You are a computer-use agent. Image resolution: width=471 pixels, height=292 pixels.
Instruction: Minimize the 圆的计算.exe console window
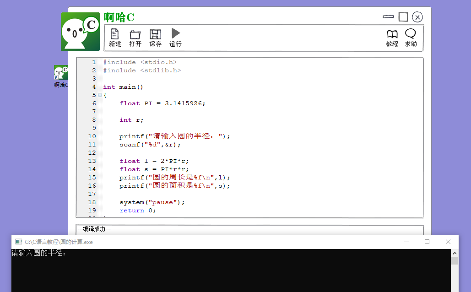[x=406, y=242]
